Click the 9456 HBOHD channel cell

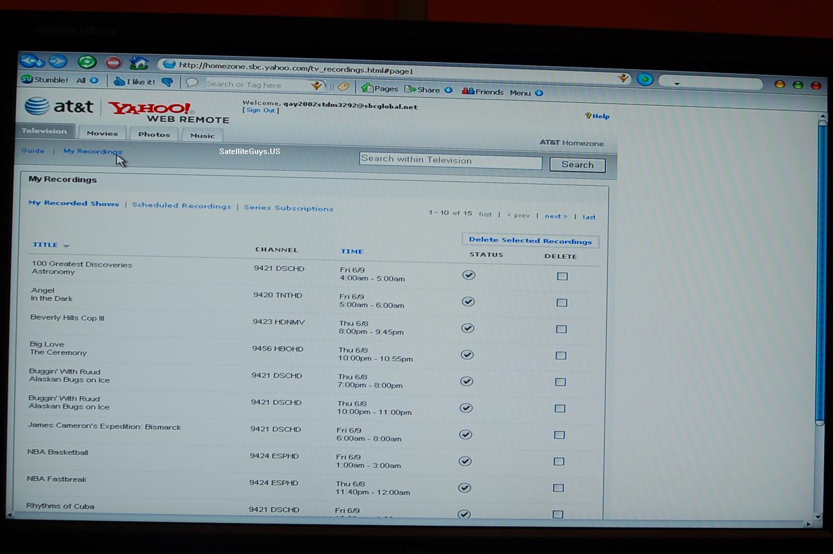[x=277, y=348]
